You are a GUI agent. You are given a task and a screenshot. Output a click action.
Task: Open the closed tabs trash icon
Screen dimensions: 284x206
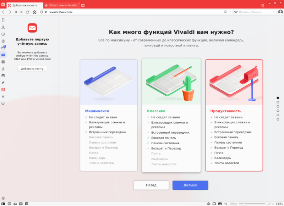(x=263, y=5)
